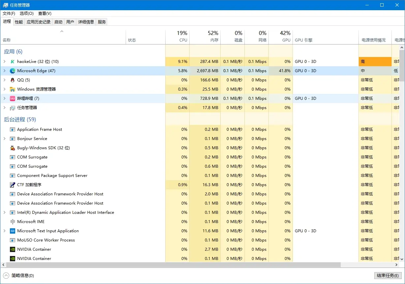Open the 选项(O) menu
The height and width of the screenshot is (284, 405).
click(27, 14)
